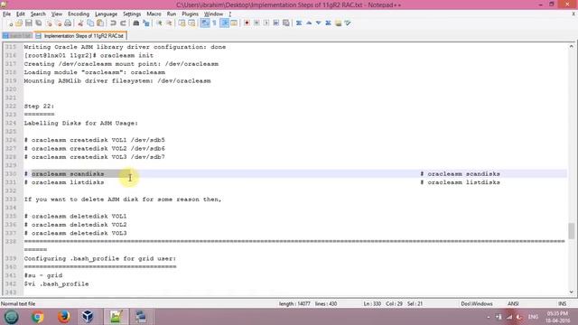Click the ANSI encoding in status bar
578x325 pixels.
pos(513,304)
